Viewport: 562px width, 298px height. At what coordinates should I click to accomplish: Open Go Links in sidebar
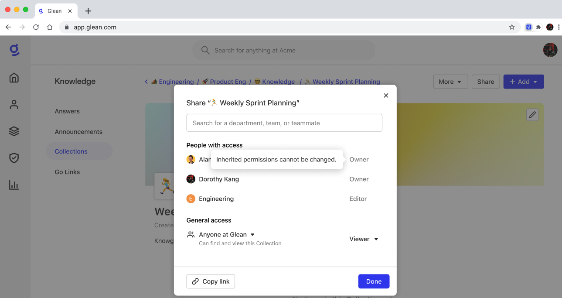[67, 172]
